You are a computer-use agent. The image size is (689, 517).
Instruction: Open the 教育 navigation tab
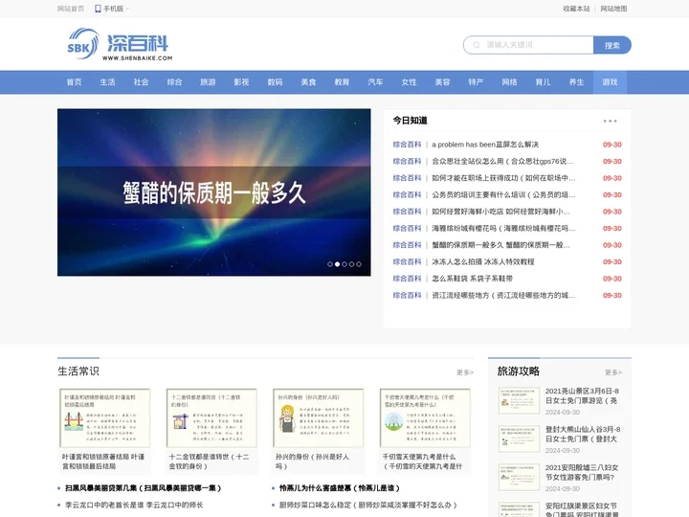tap(342, 82)
